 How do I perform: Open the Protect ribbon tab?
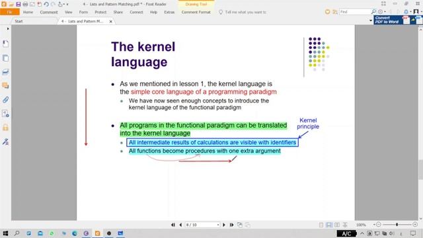coord(100,12)
